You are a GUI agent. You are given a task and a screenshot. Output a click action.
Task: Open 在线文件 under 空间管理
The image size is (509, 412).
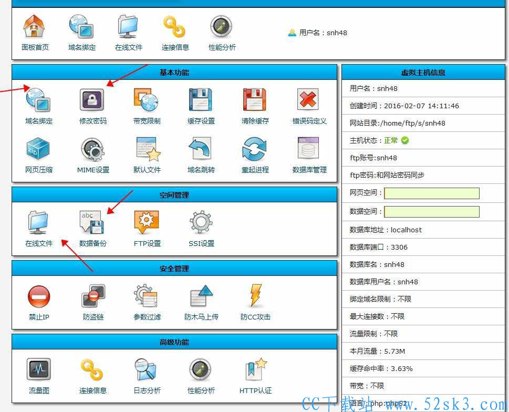38,222
